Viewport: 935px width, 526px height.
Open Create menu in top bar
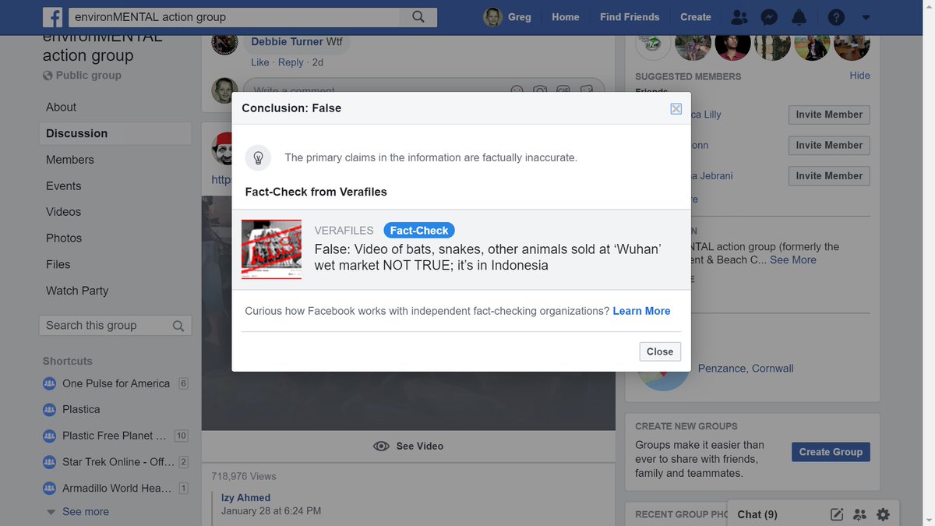(696, 17)
